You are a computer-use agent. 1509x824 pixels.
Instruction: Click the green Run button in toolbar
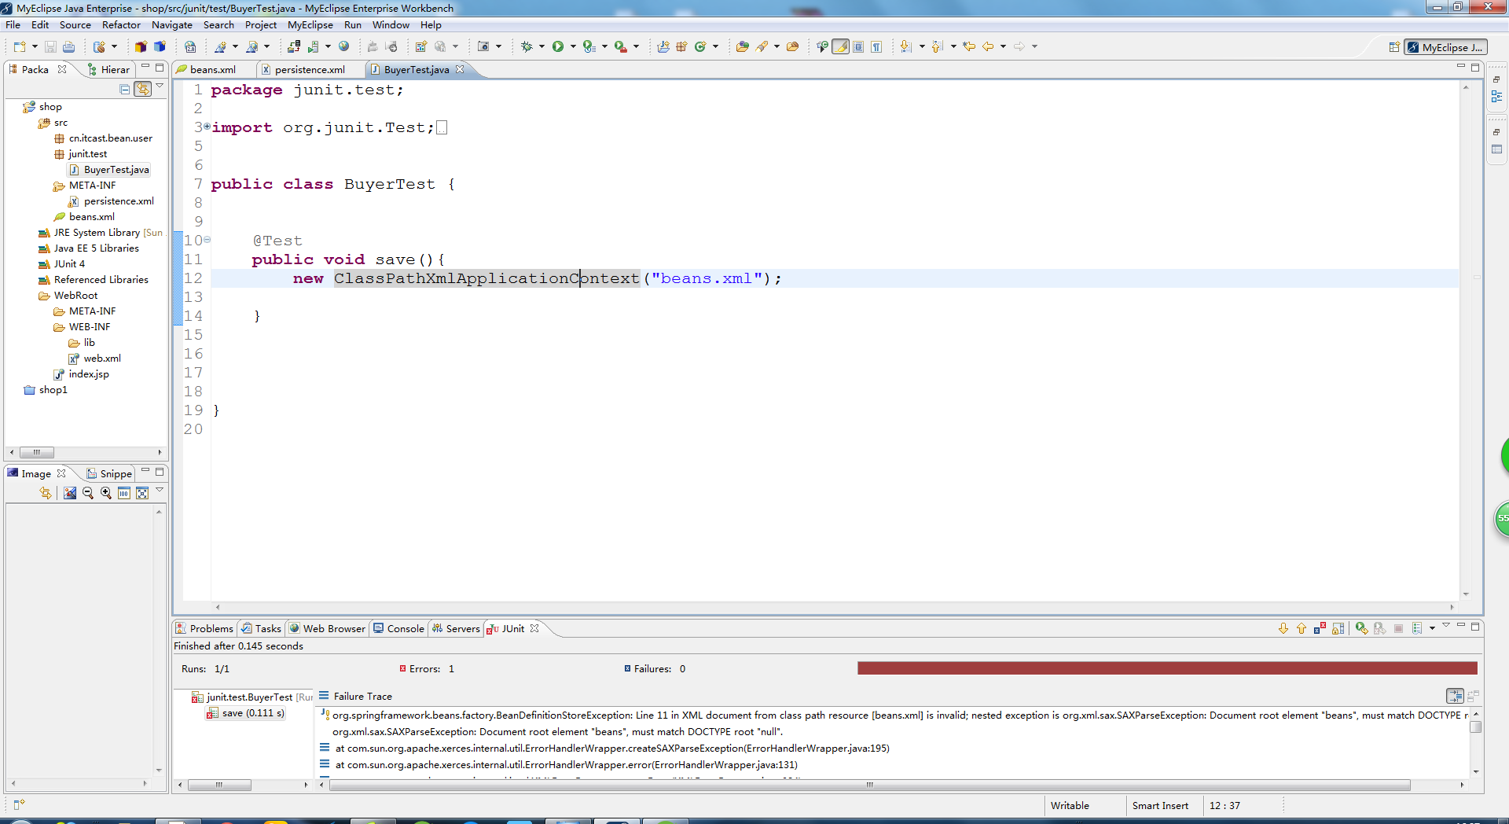tap(558, 46)
